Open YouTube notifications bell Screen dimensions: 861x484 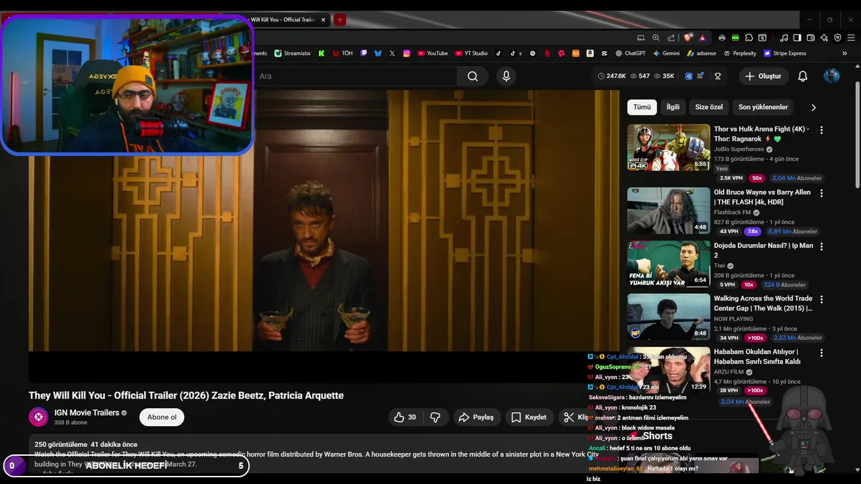coord(802,76)
